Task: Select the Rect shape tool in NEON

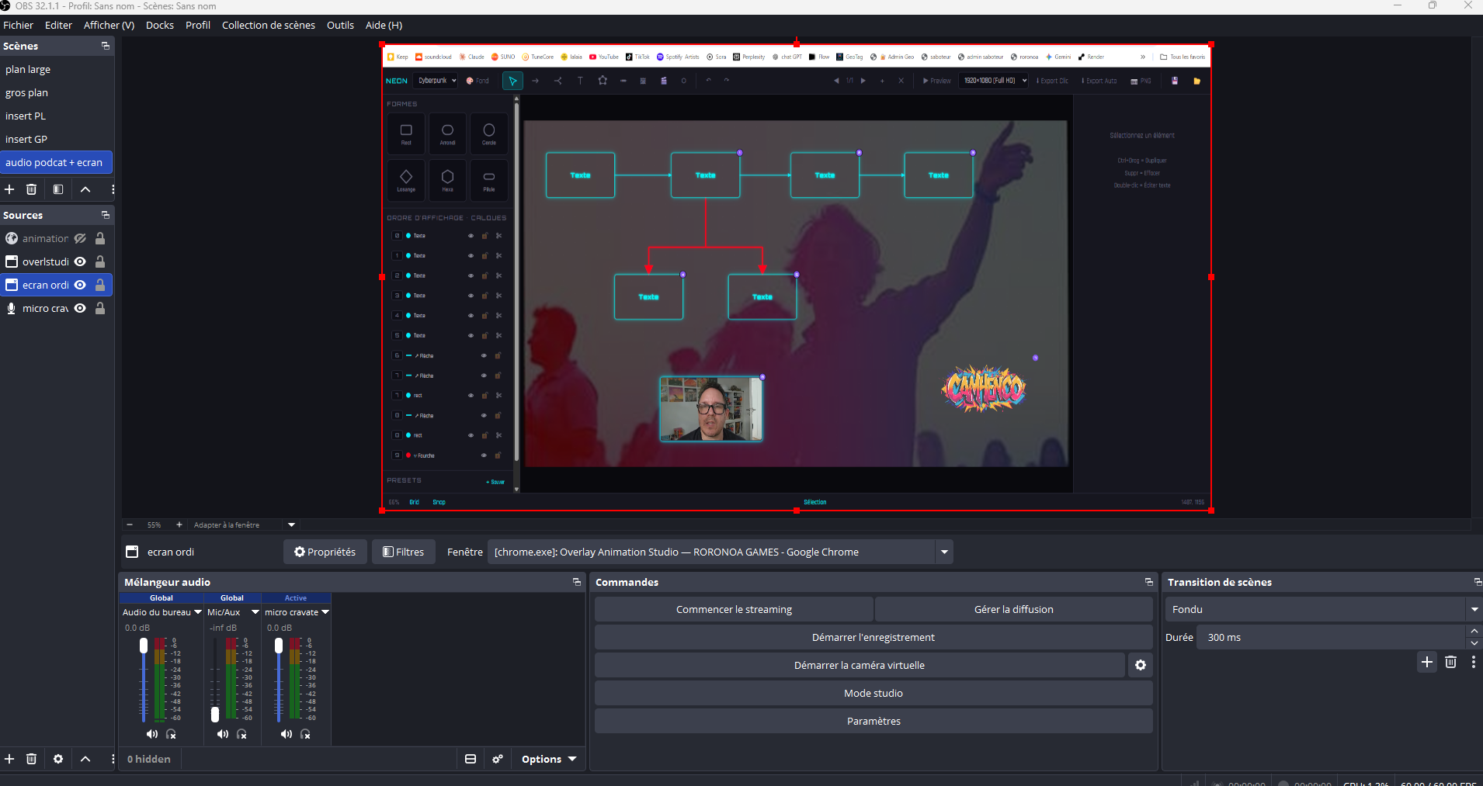Action: [406, 133]
